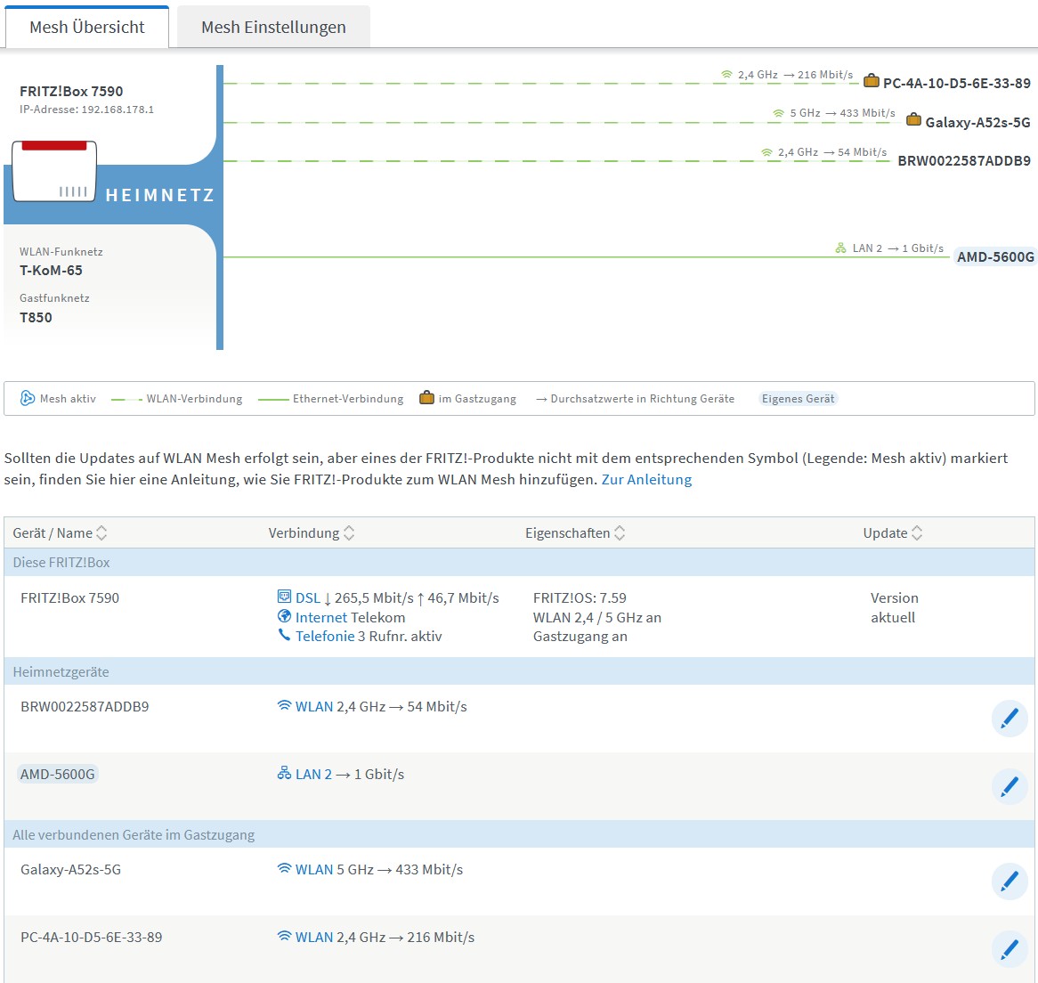This screenshot has width=1038, height=983.
Task: Click the DSL icon in the FRITZ!Box row
Action: pos(284,597)
